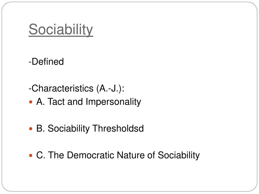Viewport: 259px width, 194px height.
Task: Click Sociability at end of item C
Action: [x=179, y=155]
